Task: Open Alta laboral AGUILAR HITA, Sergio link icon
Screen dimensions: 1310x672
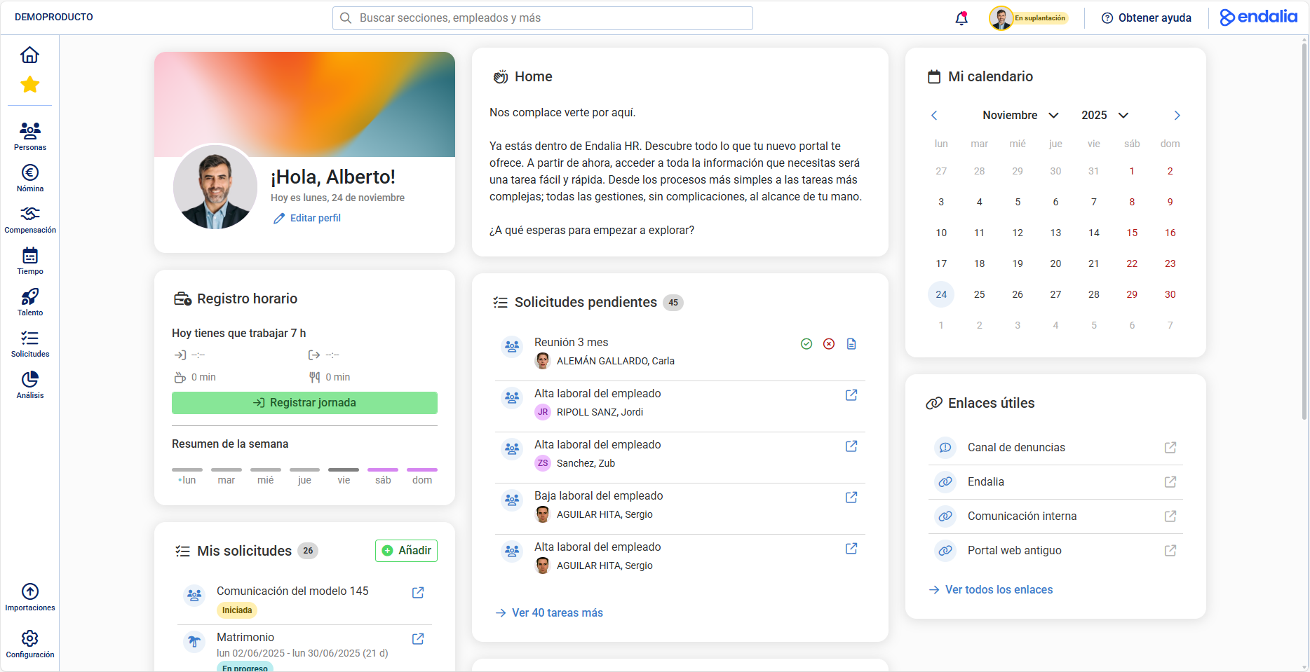Action: 851,549
